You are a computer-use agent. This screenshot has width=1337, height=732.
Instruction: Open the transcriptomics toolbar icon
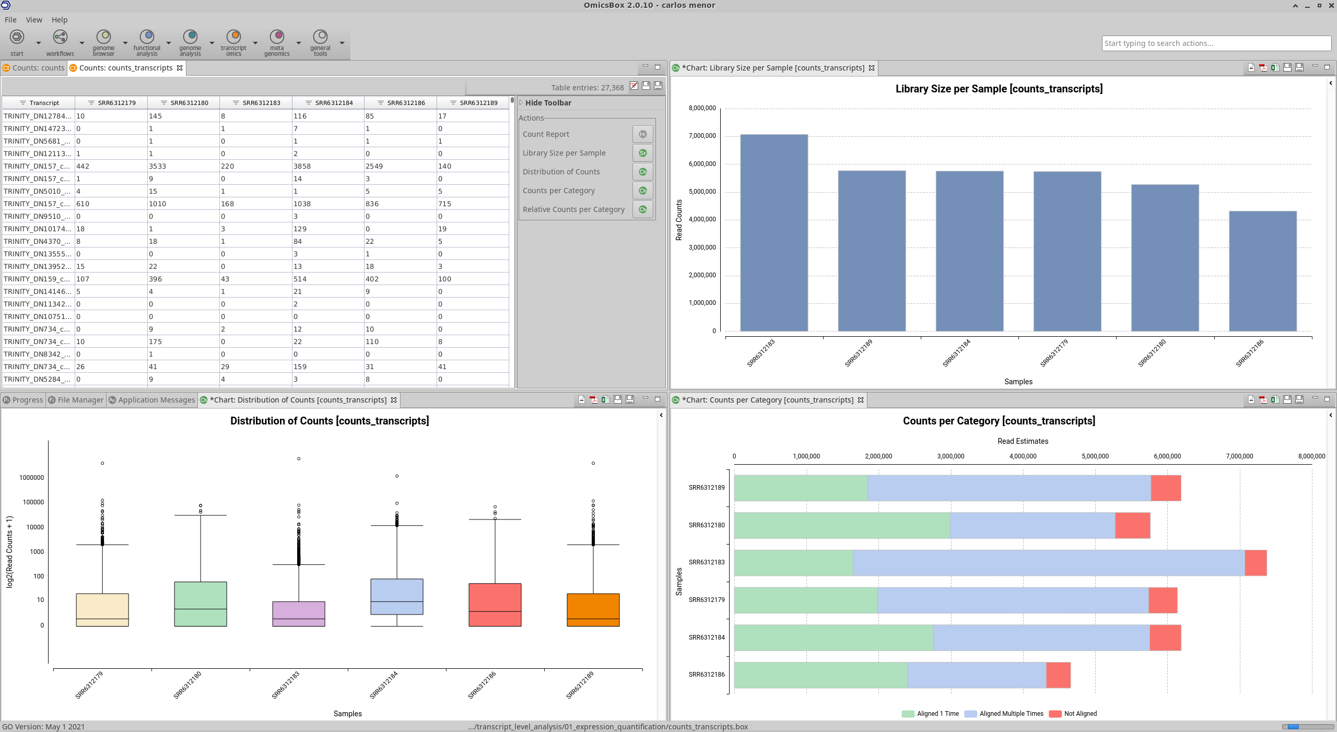tap(233, 37)
